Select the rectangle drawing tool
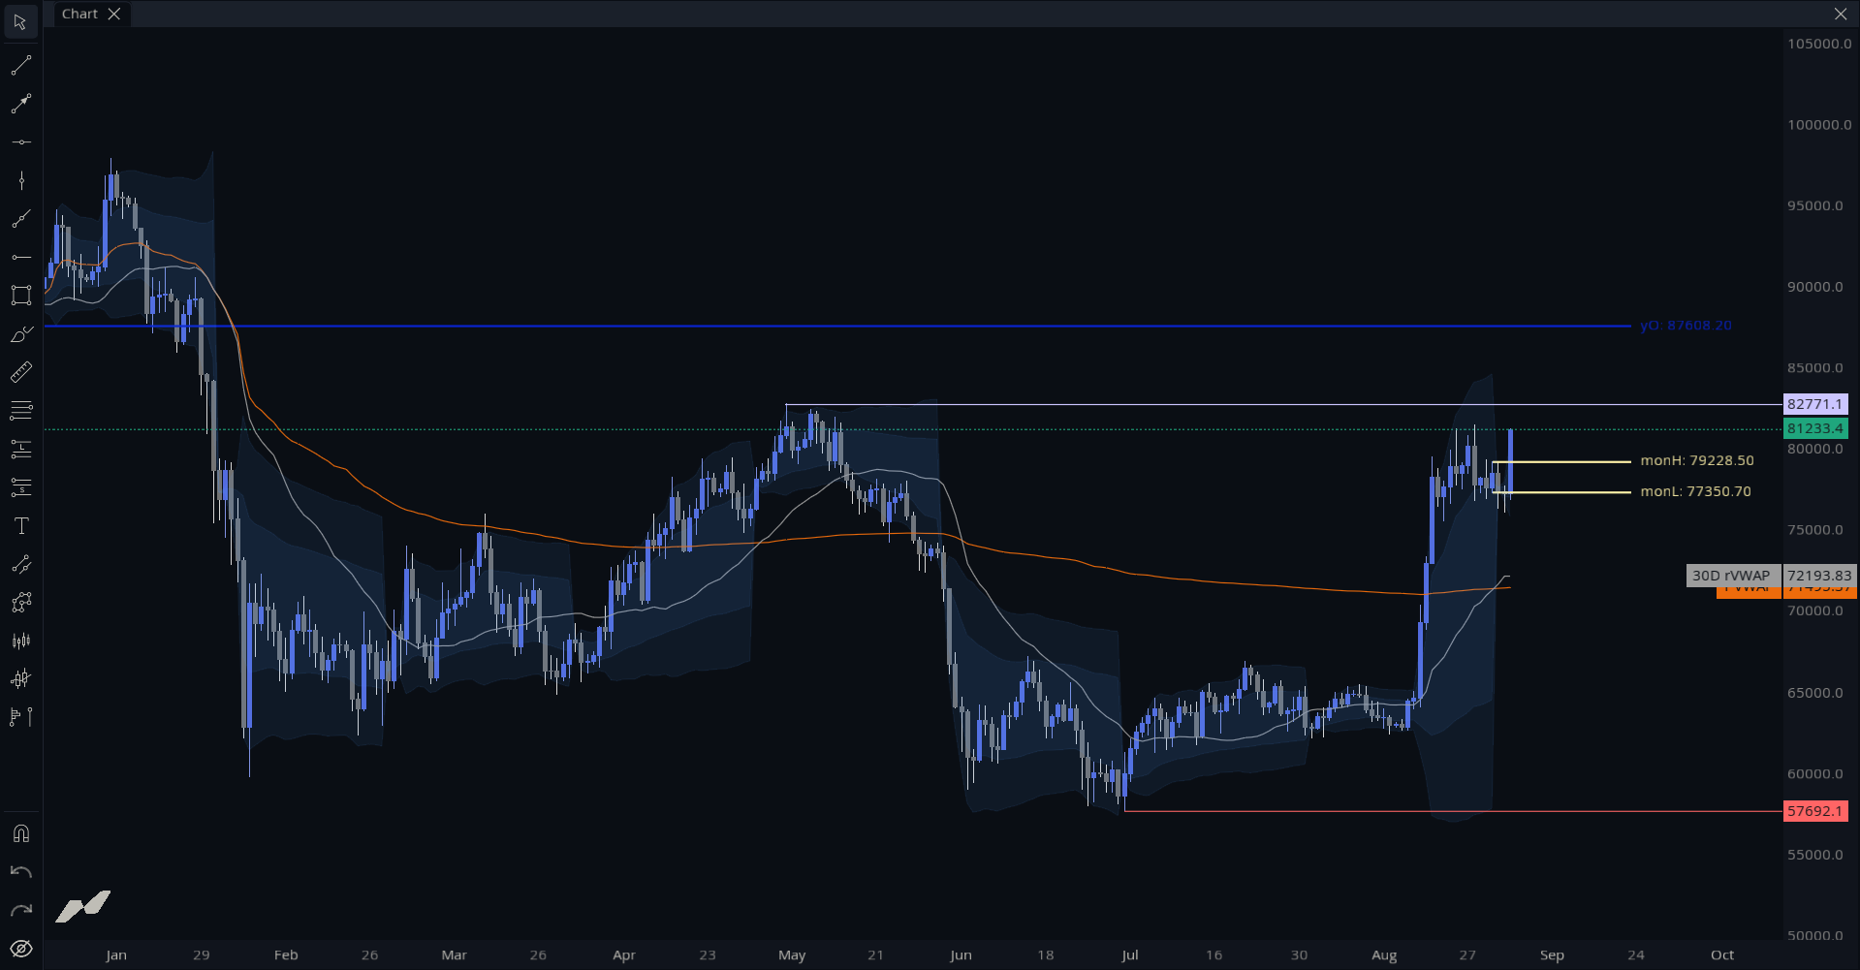 coord(20,296)
